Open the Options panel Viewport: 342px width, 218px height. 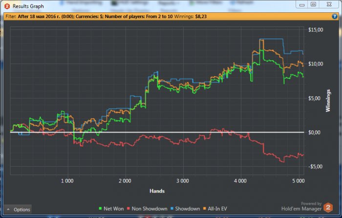click(18, 210)
